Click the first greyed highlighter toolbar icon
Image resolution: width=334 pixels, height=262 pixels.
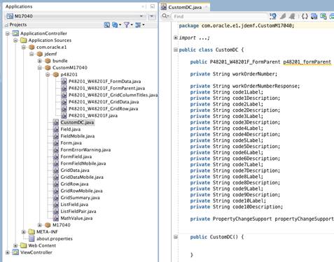pyautogui.click(x=283, y=16)
